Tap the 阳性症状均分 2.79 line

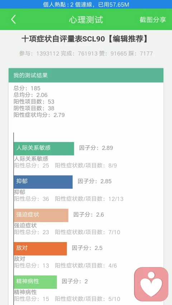(x=39, y=115)
